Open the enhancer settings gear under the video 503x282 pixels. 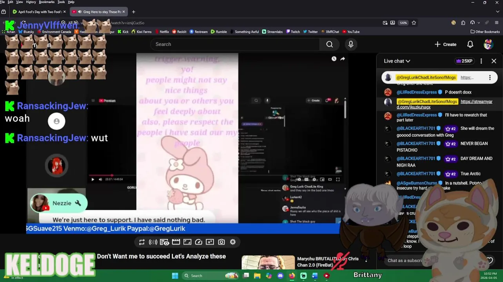233,242
